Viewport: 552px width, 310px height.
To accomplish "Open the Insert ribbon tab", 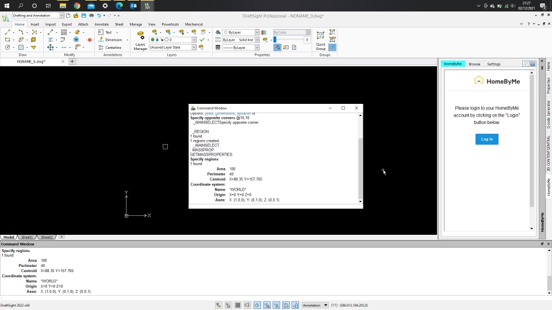I will pos(35,24).
